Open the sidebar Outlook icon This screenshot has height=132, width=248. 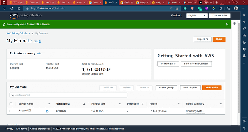[x=244, y=56]
